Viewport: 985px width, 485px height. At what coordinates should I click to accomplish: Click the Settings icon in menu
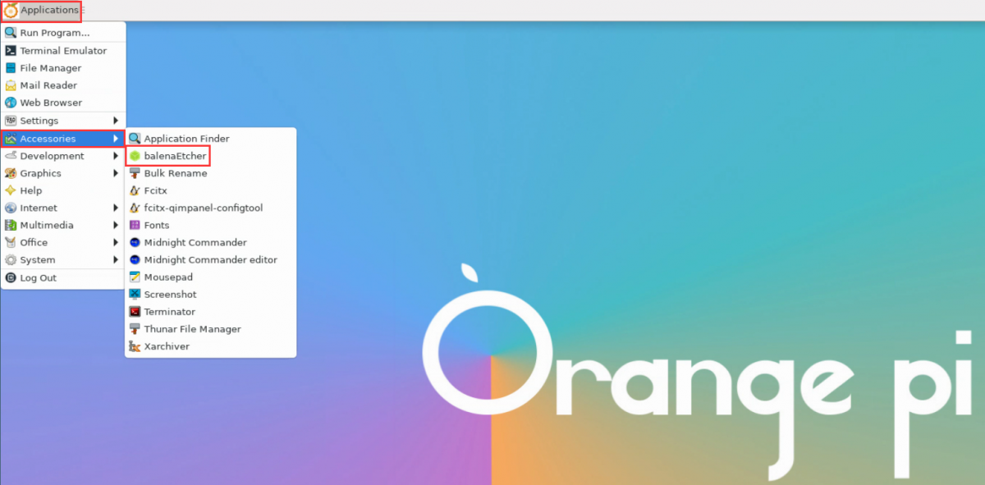click(11, 121)
